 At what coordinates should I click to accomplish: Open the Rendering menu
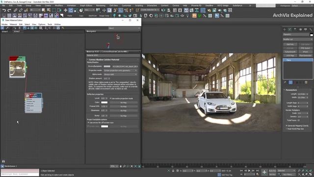(101, 5)
